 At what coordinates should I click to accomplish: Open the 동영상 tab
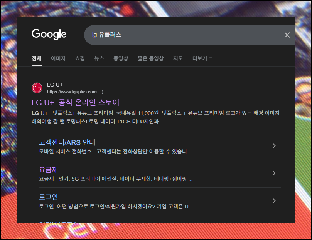(x=121, y=58)
